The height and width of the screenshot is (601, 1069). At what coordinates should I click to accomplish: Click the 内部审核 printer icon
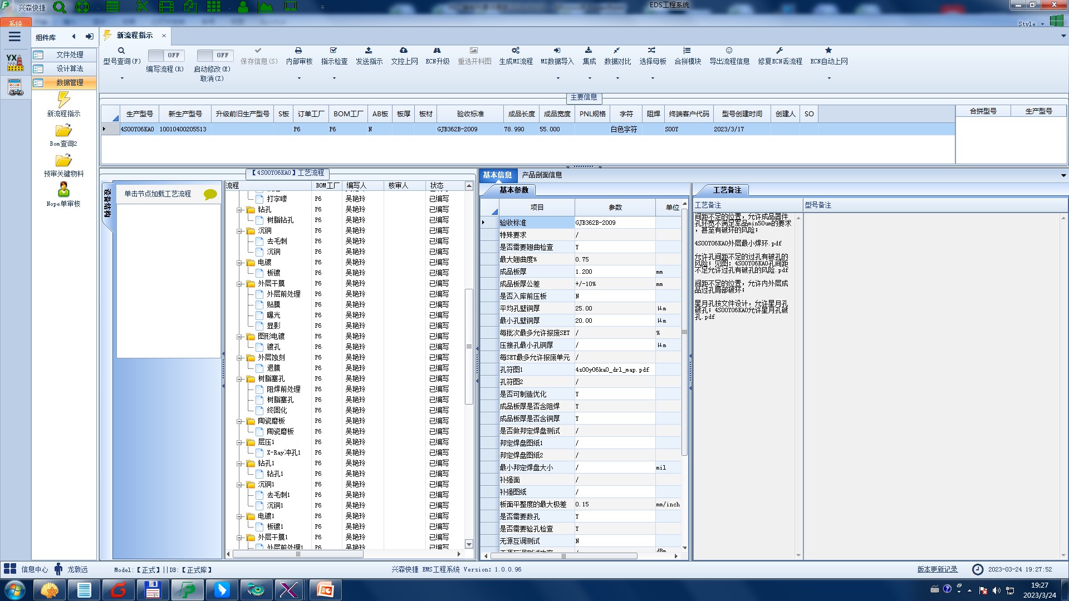(298, 51)
